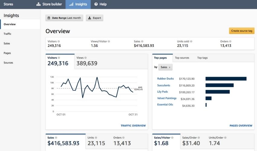Click the Create source tag button
257x151 pixels.
(x=242, y=31)
